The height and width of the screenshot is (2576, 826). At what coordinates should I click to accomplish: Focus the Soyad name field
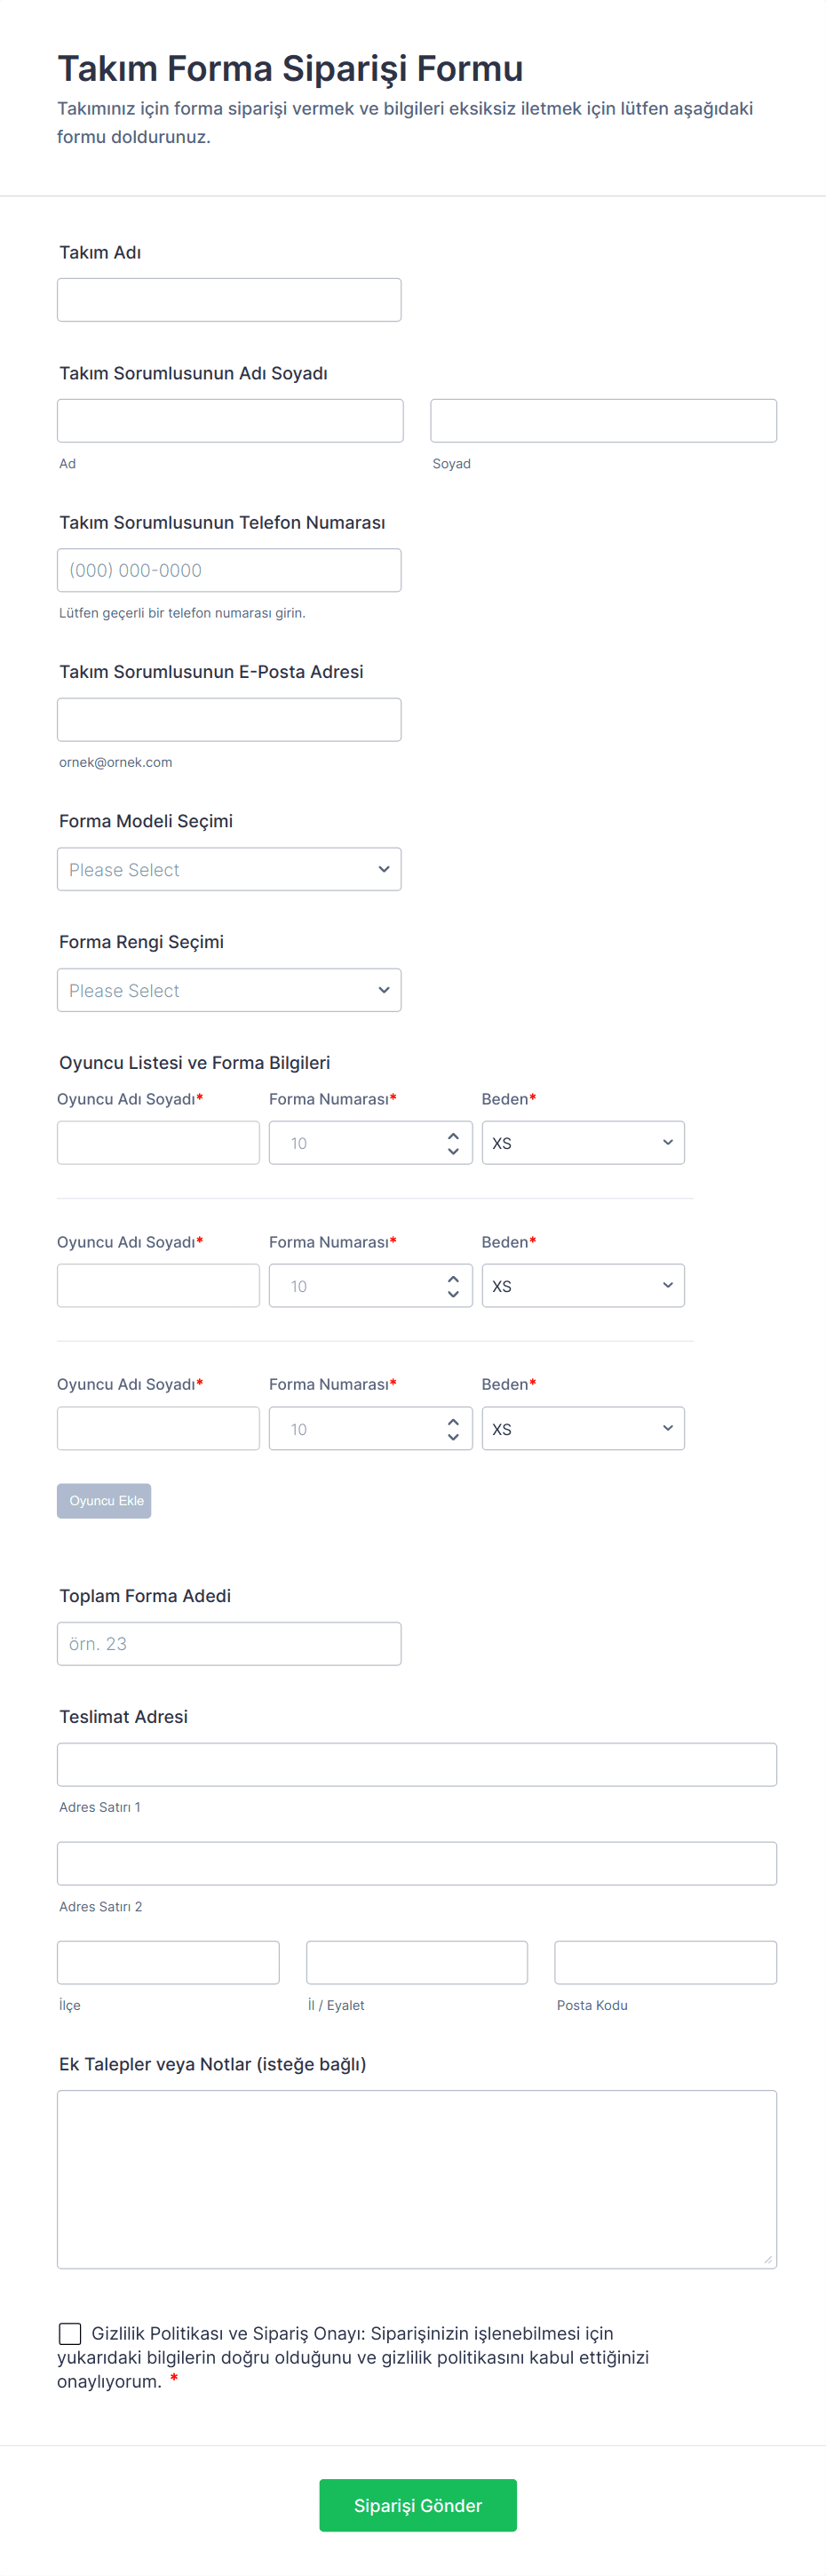pos(603,421)
